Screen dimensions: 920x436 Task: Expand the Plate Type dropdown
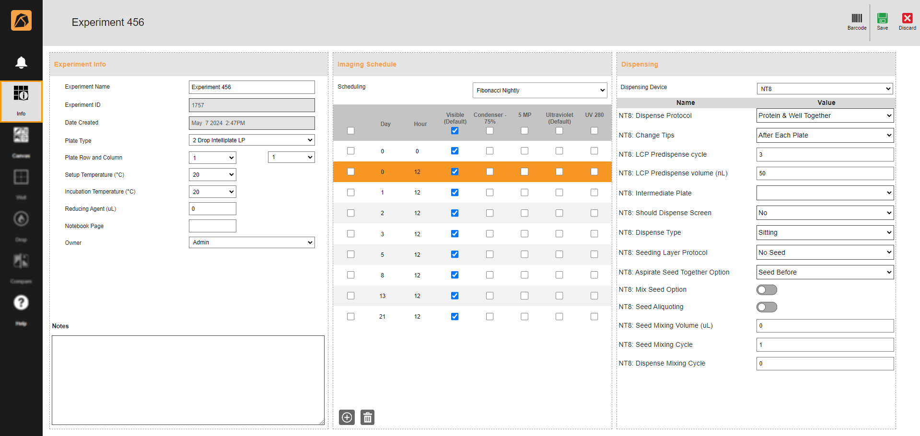click(252, 140)
